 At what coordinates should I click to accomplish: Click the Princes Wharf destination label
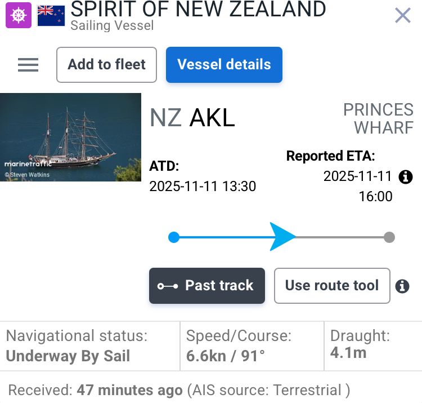pyautogui.click(x=378, y=118)
